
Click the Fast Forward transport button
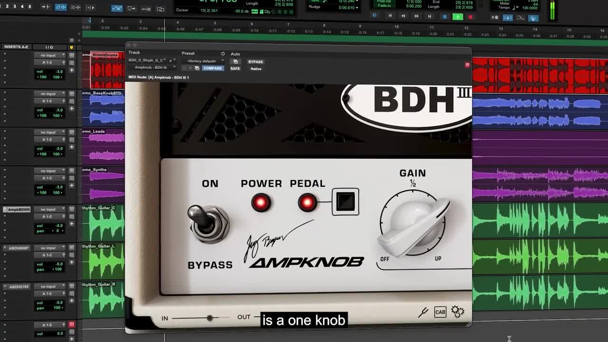417,16
